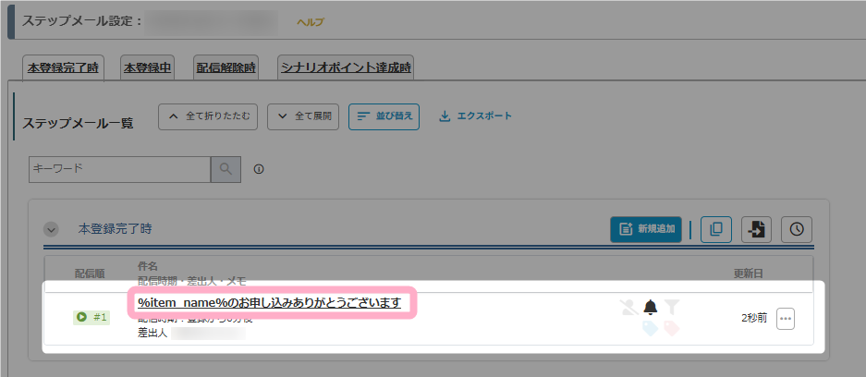Switch to the 本登録中 tab
Viewport: 866px width, 377px height.
click(147, 67)
